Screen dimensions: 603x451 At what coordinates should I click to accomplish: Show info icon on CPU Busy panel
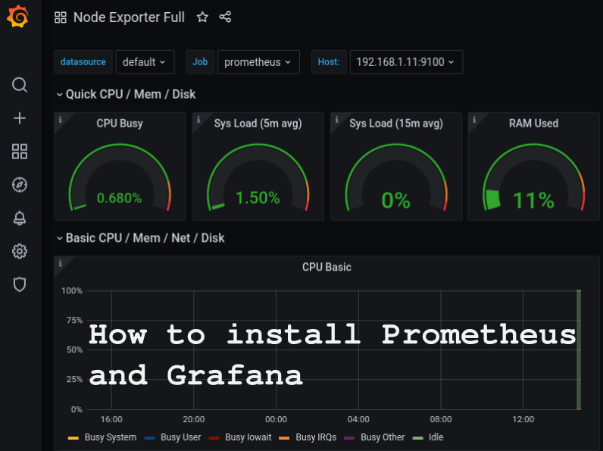click(x=60, y=119)
